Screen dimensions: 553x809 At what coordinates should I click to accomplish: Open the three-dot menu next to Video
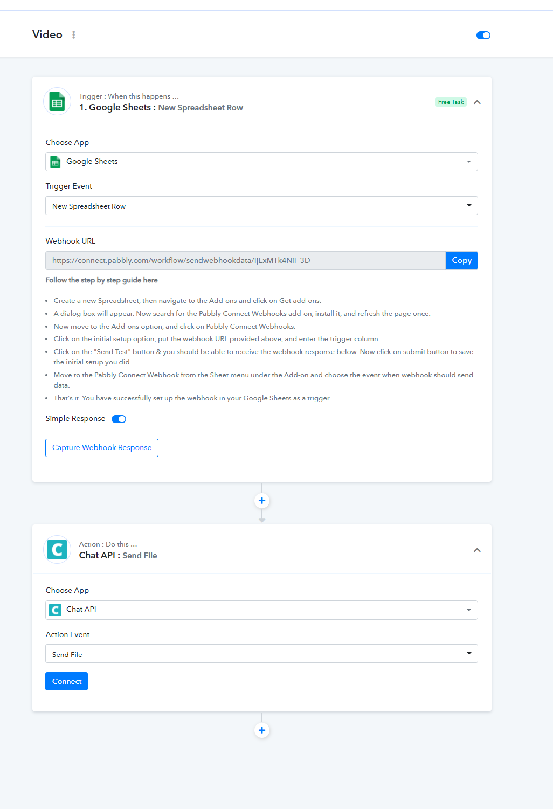[74, 35]
